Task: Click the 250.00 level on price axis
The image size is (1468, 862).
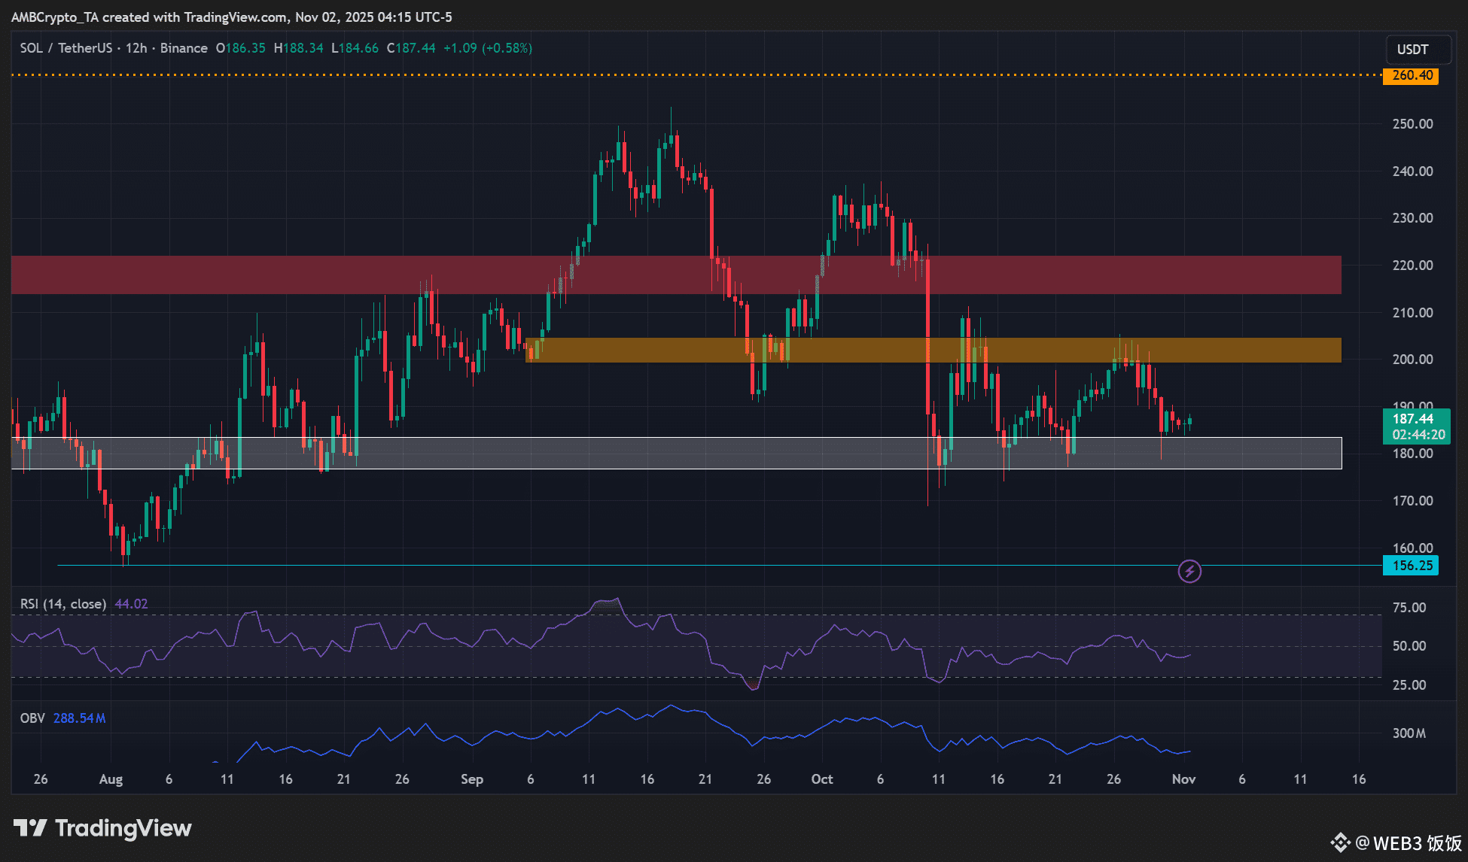Action: coord(1412,124)
